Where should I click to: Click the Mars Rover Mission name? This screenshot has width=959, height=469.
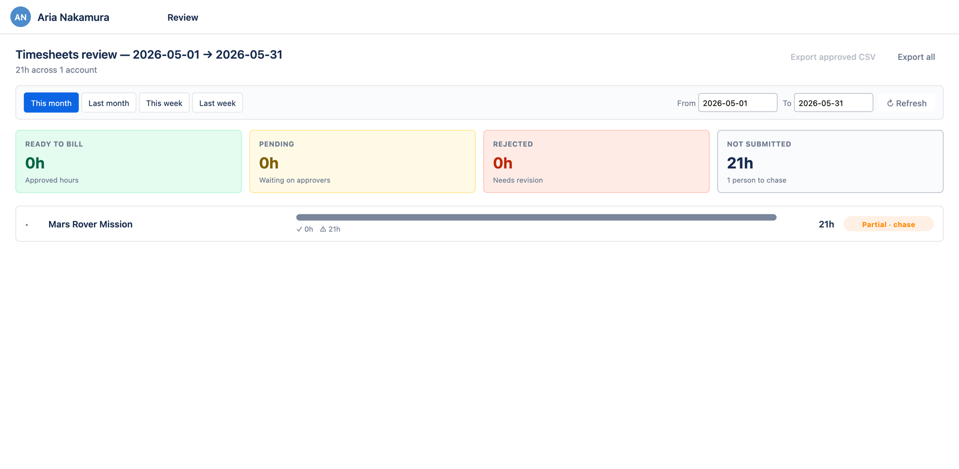(90, 224)
